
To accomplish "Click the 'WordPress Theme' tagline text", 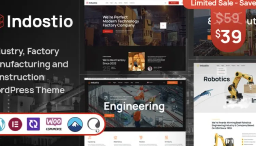I will [x=32, y=90].
